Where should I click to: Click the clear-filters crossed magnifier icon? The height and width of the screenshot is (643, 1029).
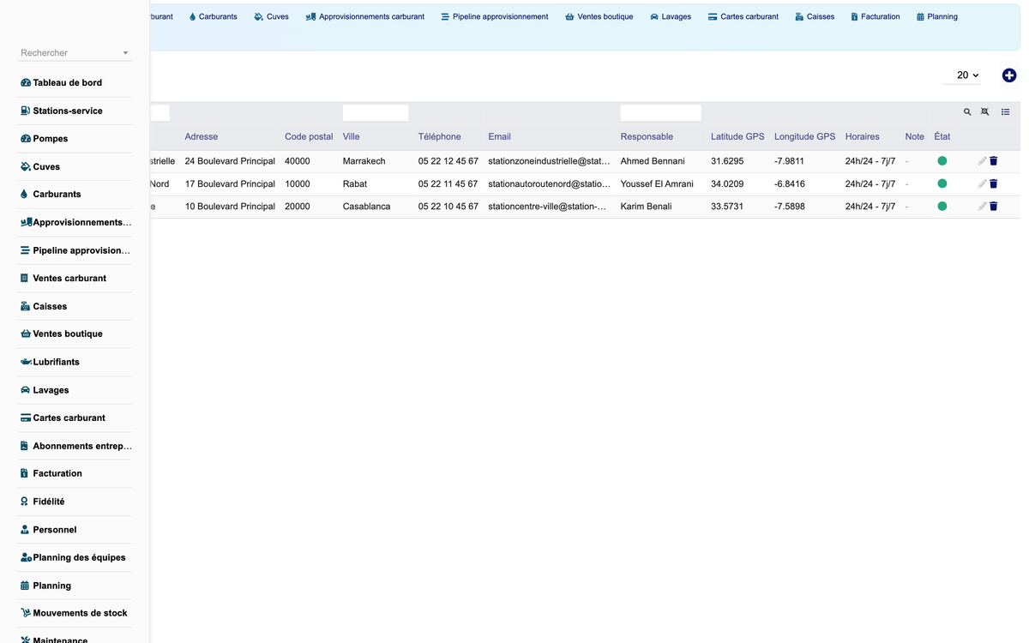(x=985, y=112)
